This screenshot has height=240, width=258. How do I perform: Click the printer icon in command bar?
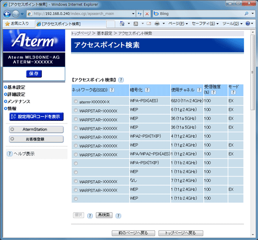coord(157,24)
